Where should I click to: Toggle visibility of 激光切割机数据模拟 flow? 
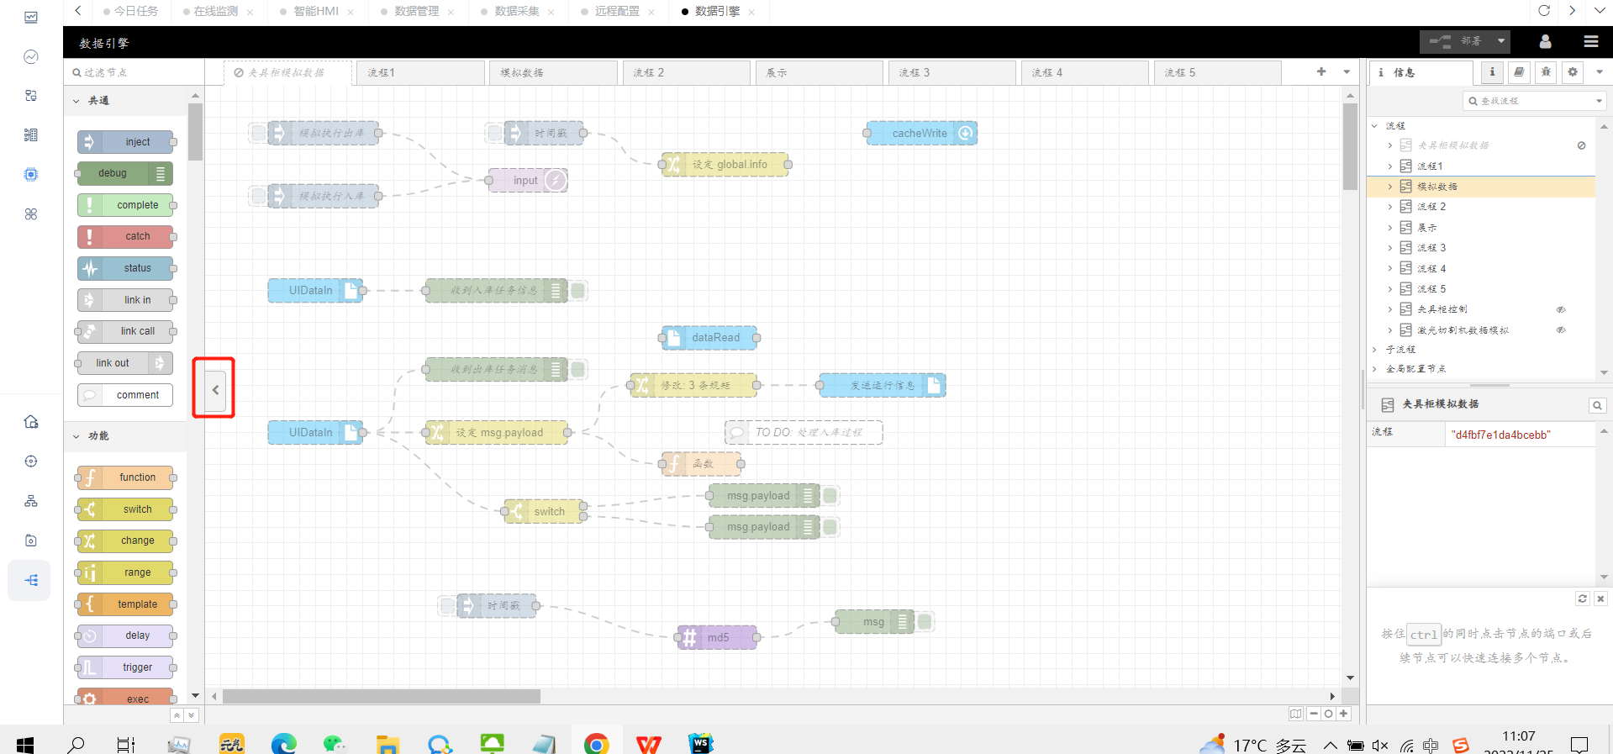(x=1561, y=330)
